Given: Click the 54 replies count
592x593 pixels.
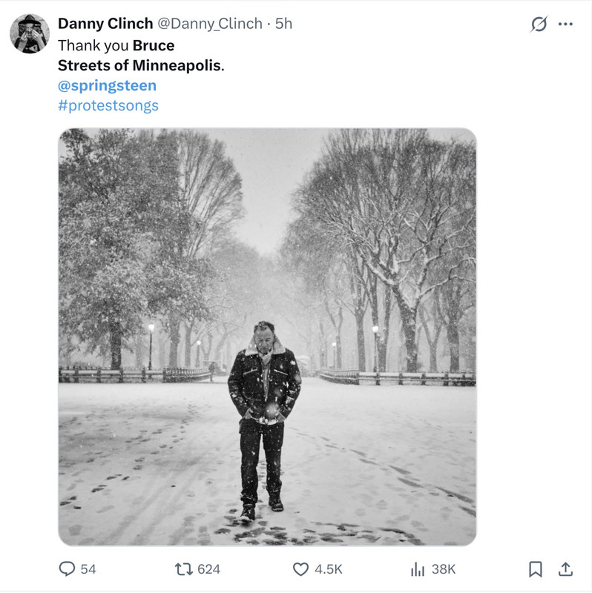Looking at the screenshot, I should [88, 569].
